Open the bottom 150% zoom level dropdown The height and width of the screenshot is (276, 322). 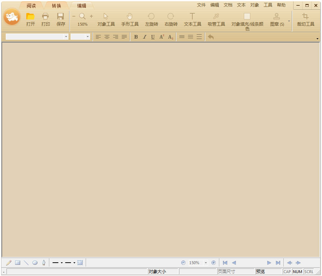pos(206,263)
